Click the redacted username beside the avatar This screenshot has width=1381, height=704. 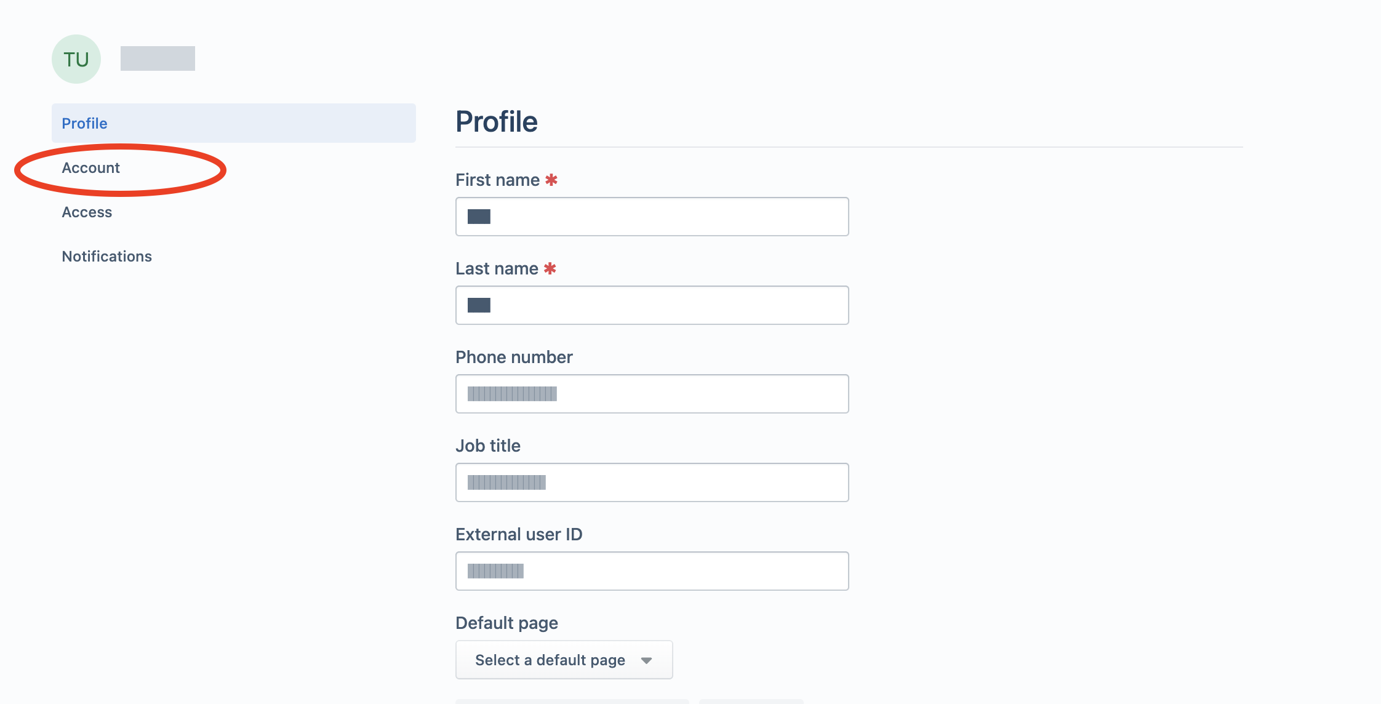point(158,58)
